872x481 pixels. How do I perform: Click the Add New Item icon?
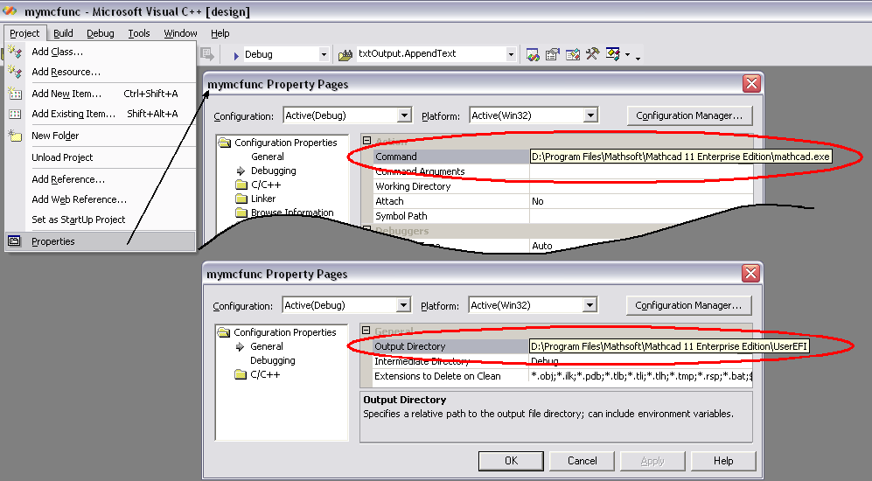click(x=15, y=94)
